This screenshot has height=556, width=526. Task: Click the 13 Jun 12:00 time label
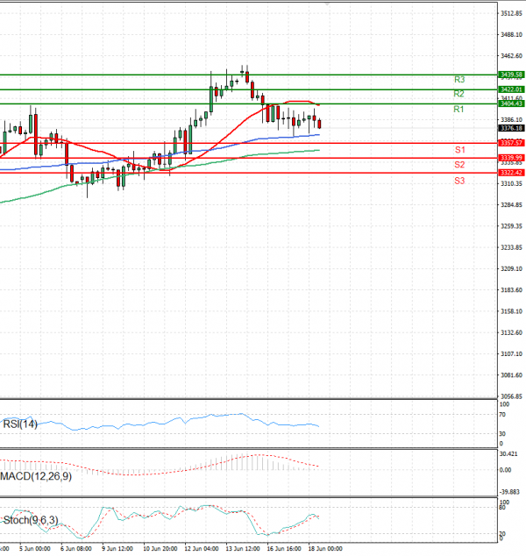pos(243,549)
